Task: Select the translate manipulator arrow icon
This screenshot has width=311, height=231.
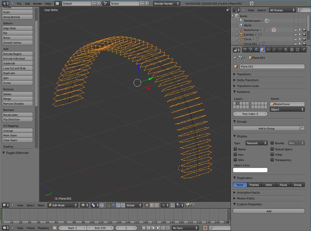Action: 113,205
